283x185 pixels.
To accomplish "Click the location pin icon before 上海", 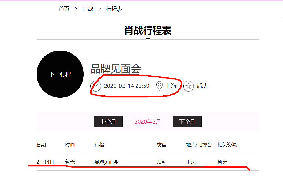I will [159, 86].
